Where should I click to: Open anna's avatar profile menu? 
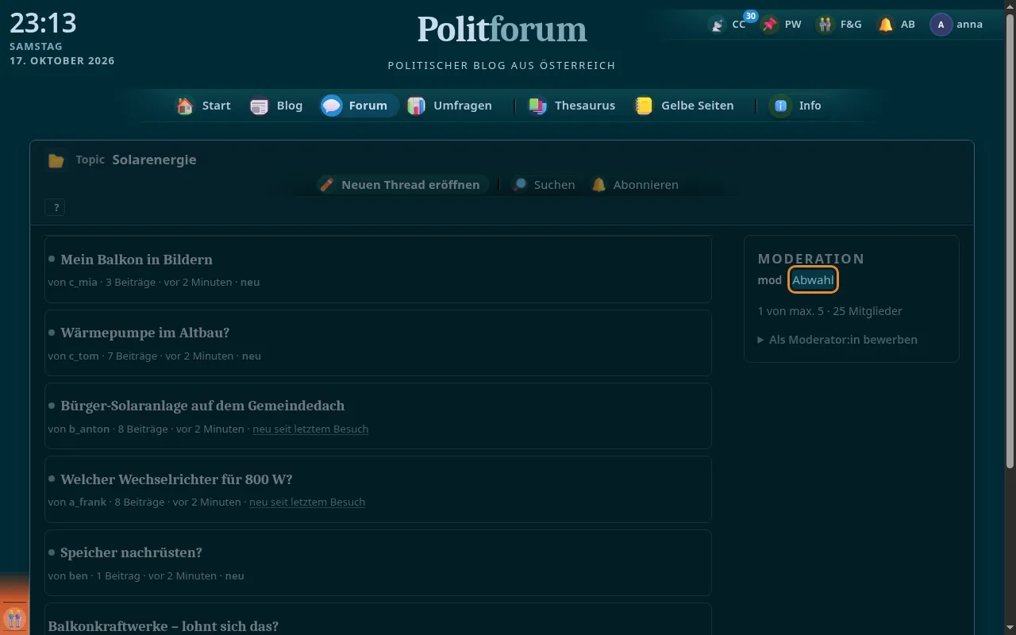click(x=941, y=25)
